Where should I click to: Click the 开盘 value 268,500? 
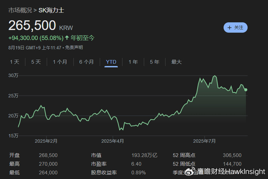pos(48,155)
